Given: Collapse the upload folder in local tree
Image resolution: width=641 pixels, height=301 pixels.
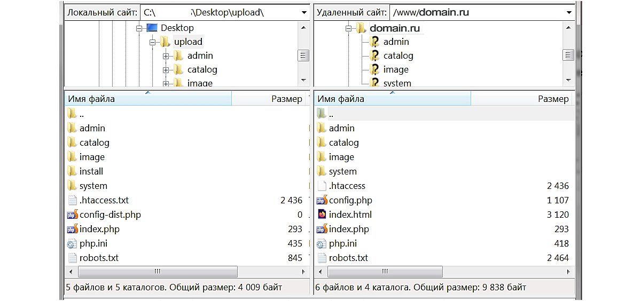Looking at the screenshot, I should point(152,42).
